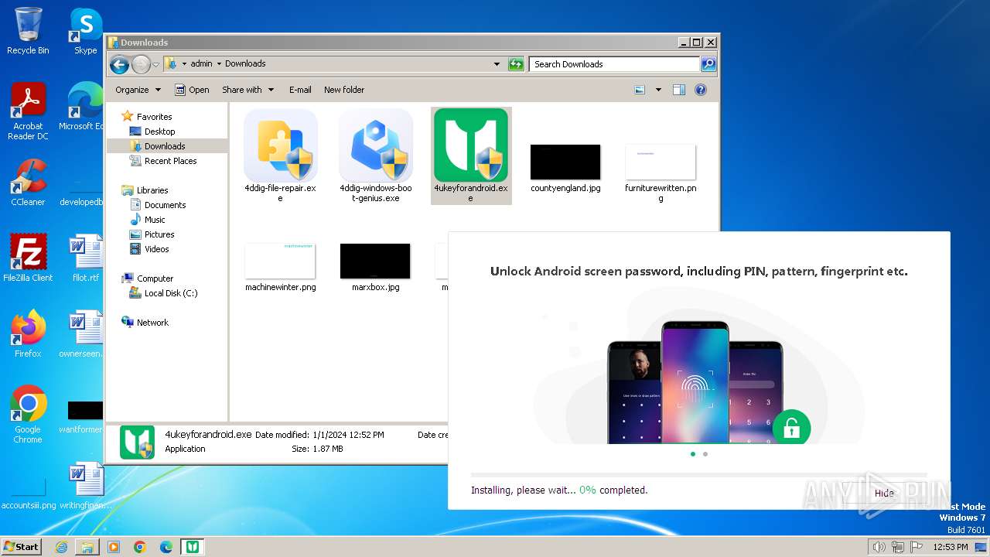Open the Share with dropdown
The height and width of the screenshot is (557, 990).
click(x=247, y=90)
